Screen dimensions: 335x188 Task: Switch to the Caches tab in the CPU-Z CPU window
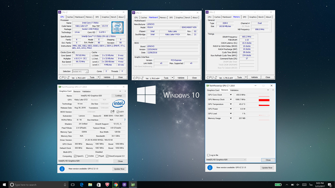(70, 17)
